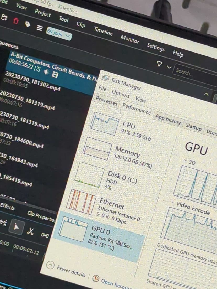Click the film strip icon on sequence
The height and width of the screenshot is (289, 217).
coord(55,75)
